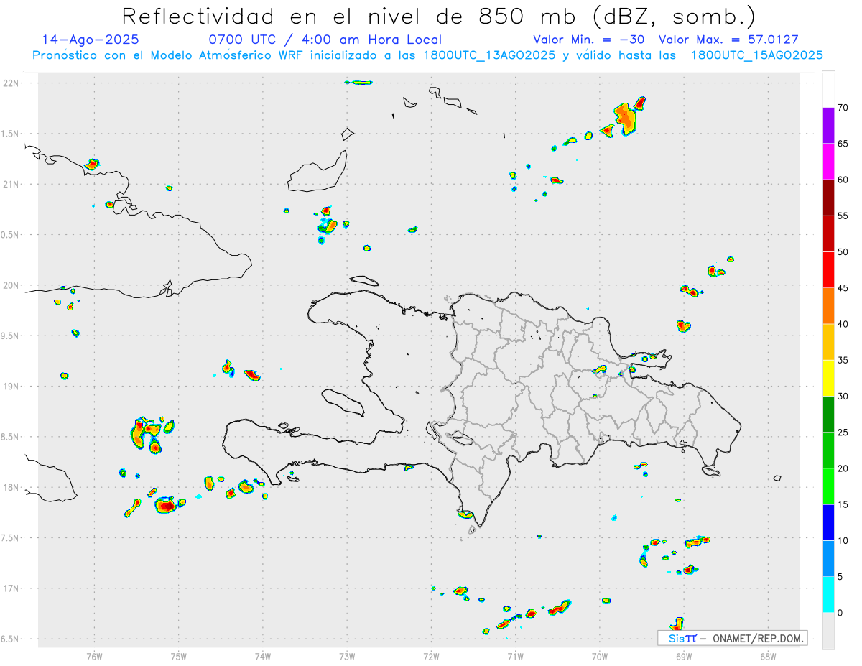Click the 'Valor Min. = -30' text
The image size is (862, 666).
pos(589,40)
